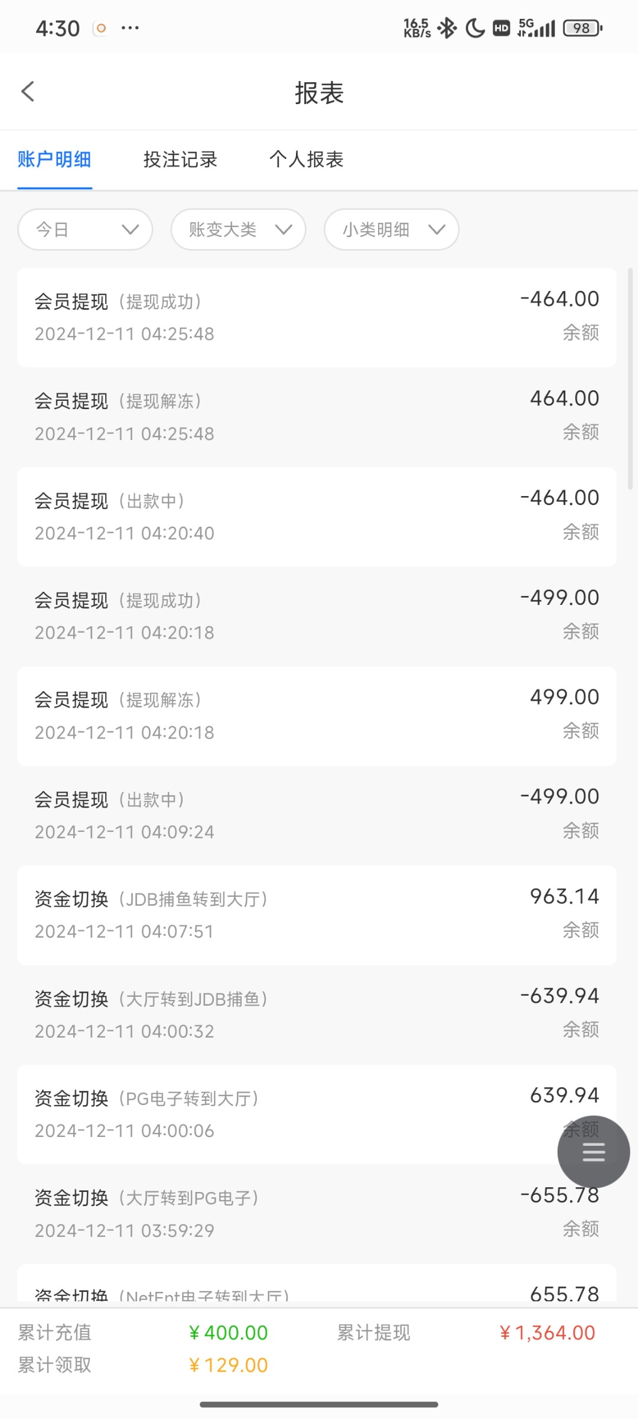Switch to the 投注记录 tab
Viewport: 638px width, 1419px height.
[180, 160]
